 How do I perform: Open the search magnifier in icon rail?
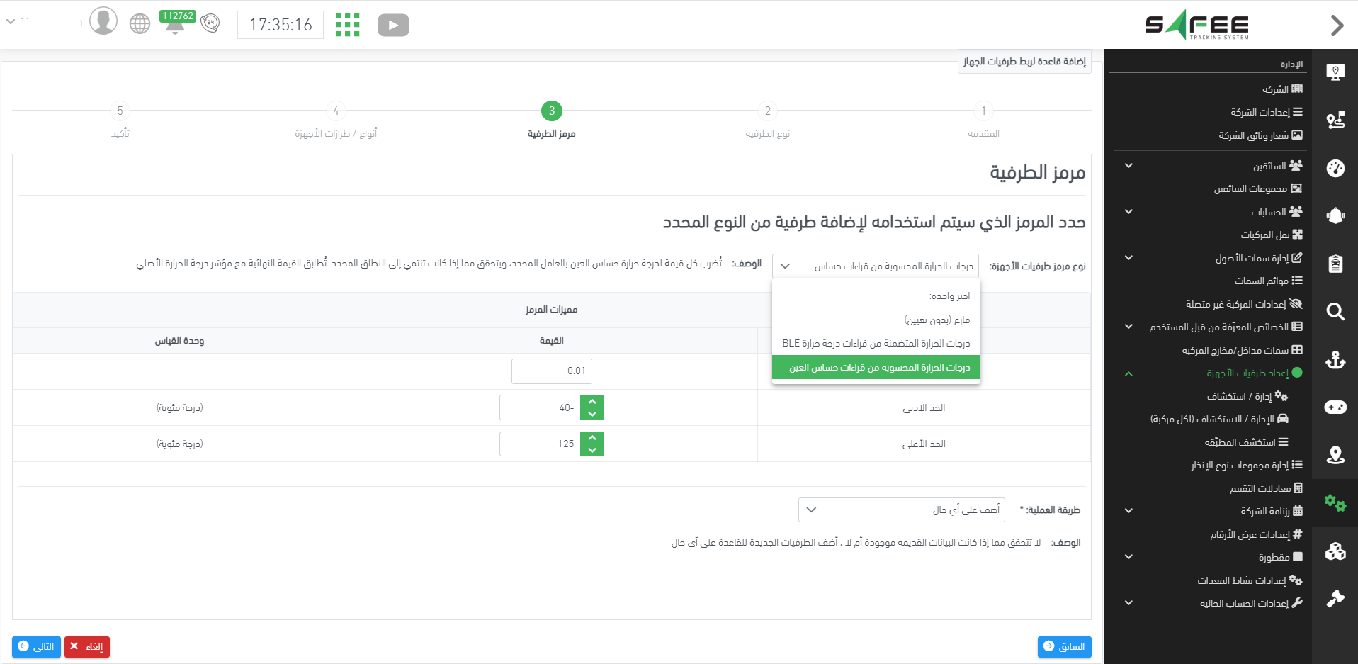[1335, 312]
